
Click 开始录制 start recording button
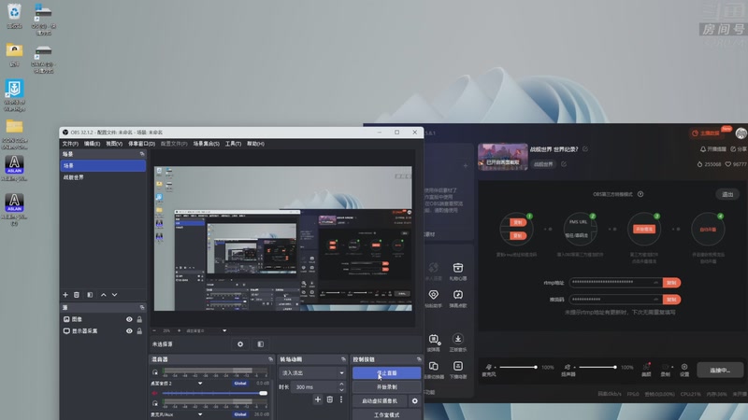tap(386, 387)
